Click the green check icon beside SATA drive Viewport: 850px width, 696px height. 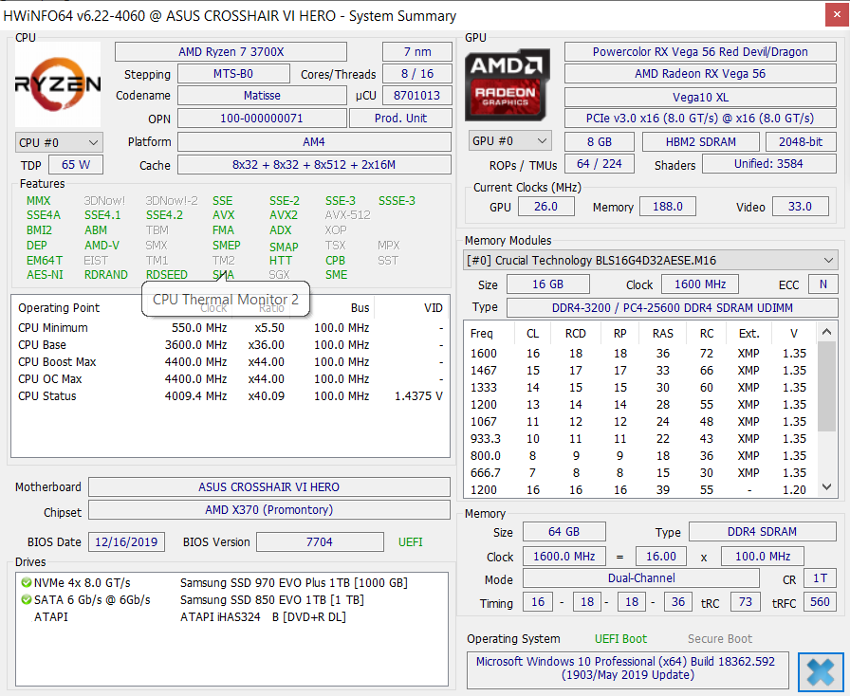tap(26, 599)
